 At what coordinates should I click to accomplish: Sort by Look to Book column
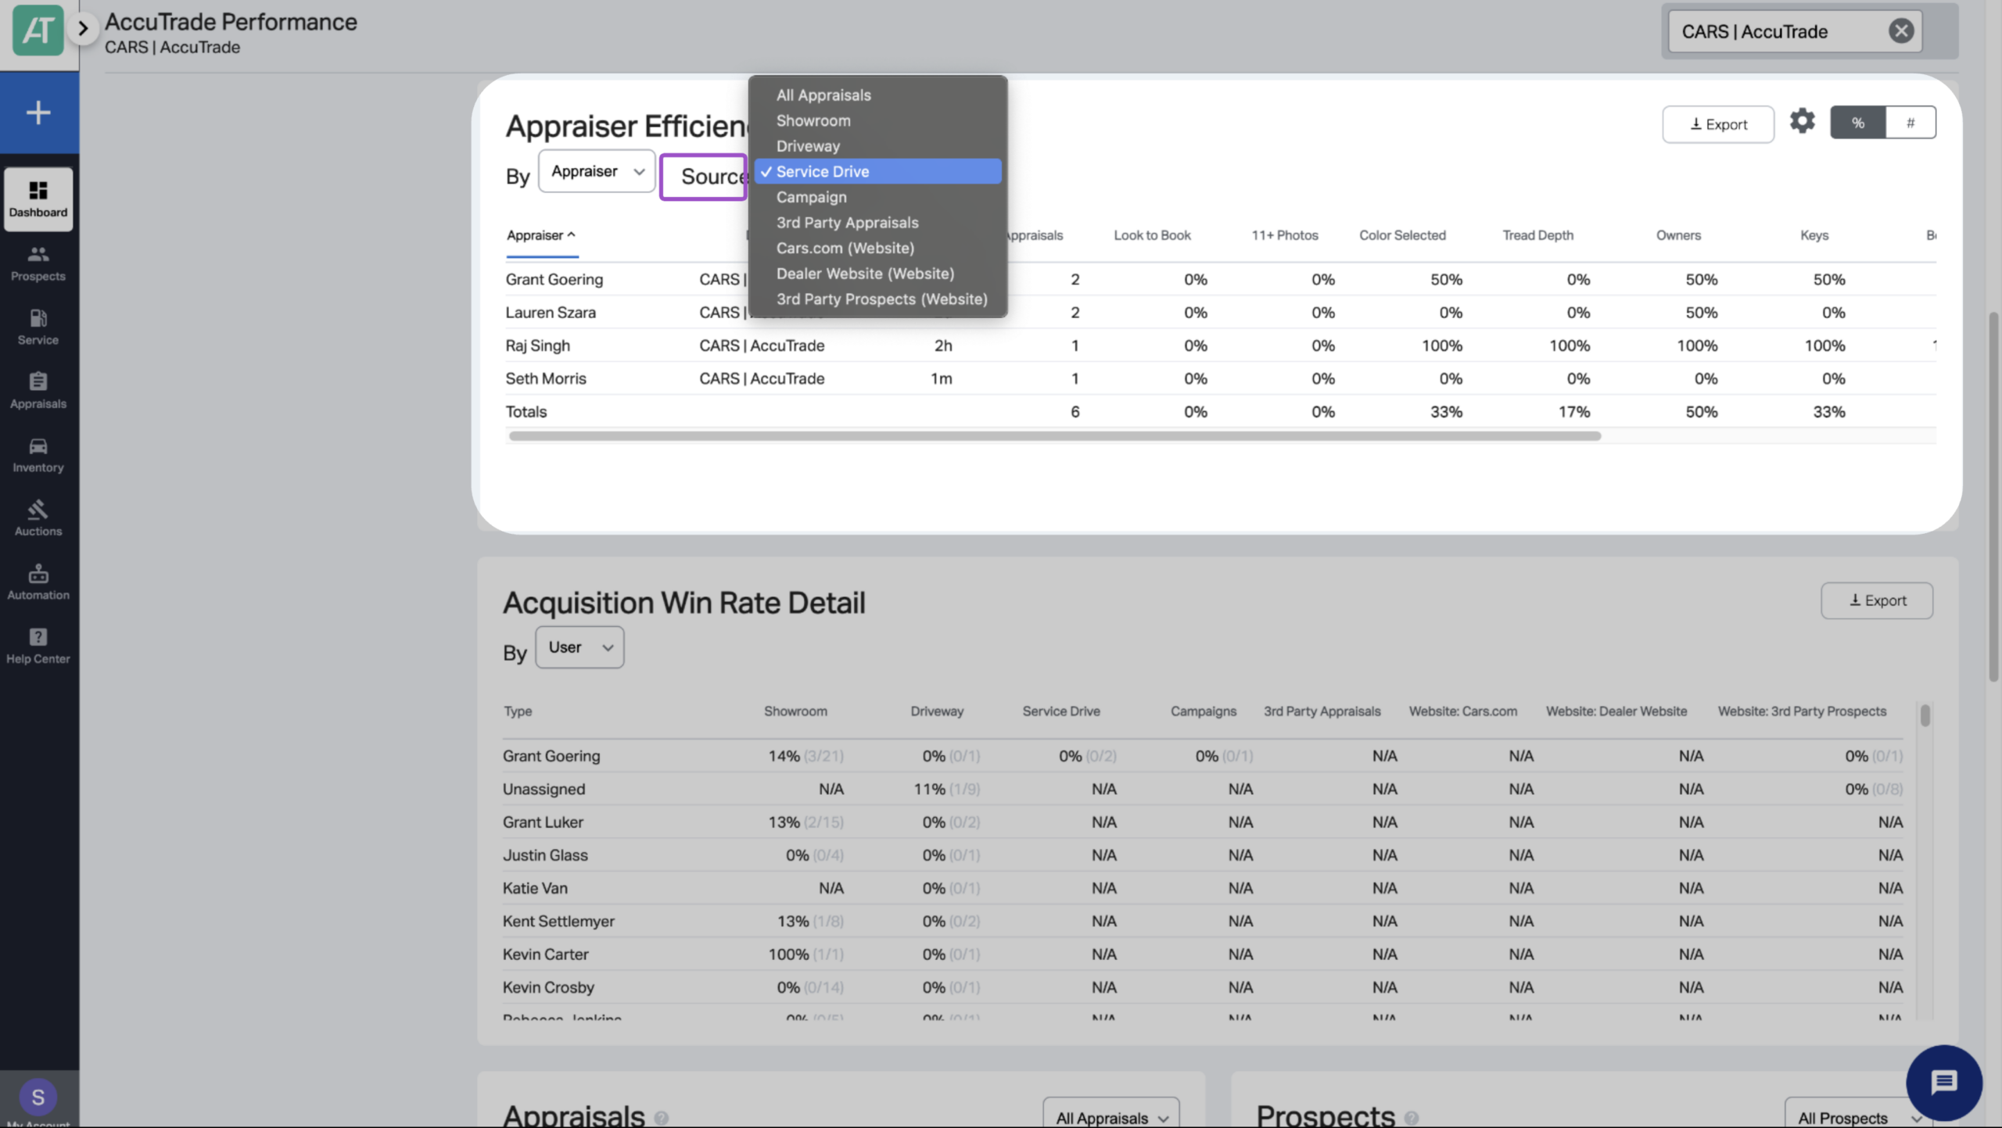pyautogui.click(x=1152, y=235)
